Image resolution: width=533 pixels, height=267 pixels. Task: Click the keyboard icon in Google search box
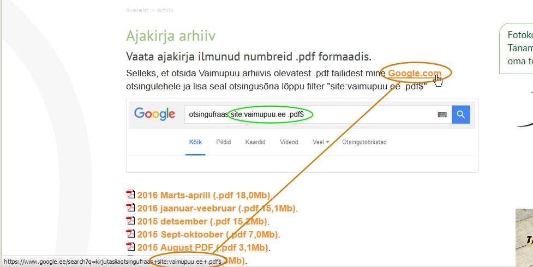[442, 115]
